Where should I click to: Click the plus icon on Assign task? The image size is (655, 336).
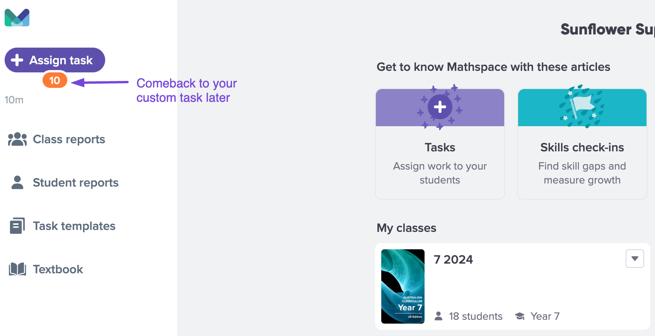17,60
